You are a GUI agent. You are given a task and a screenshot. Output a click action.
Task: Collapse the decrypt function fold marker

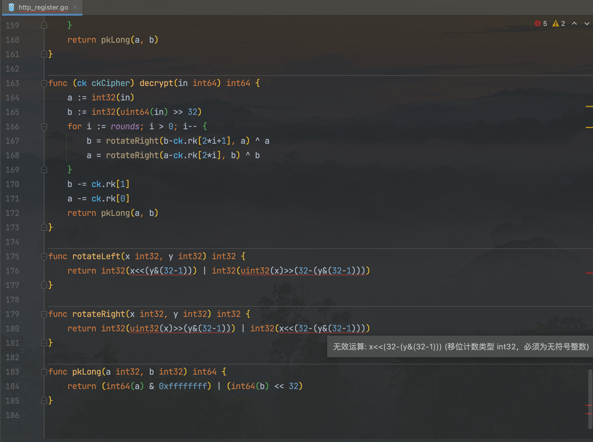(x=44, y=83)
